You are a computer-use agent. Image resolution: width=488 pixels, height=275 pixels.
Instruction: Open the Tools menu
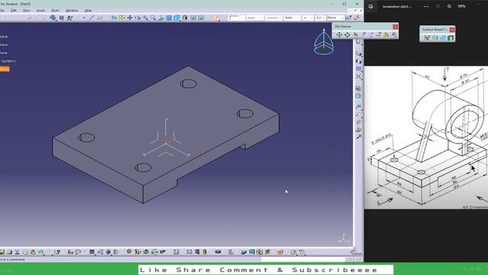click(55, 10)
